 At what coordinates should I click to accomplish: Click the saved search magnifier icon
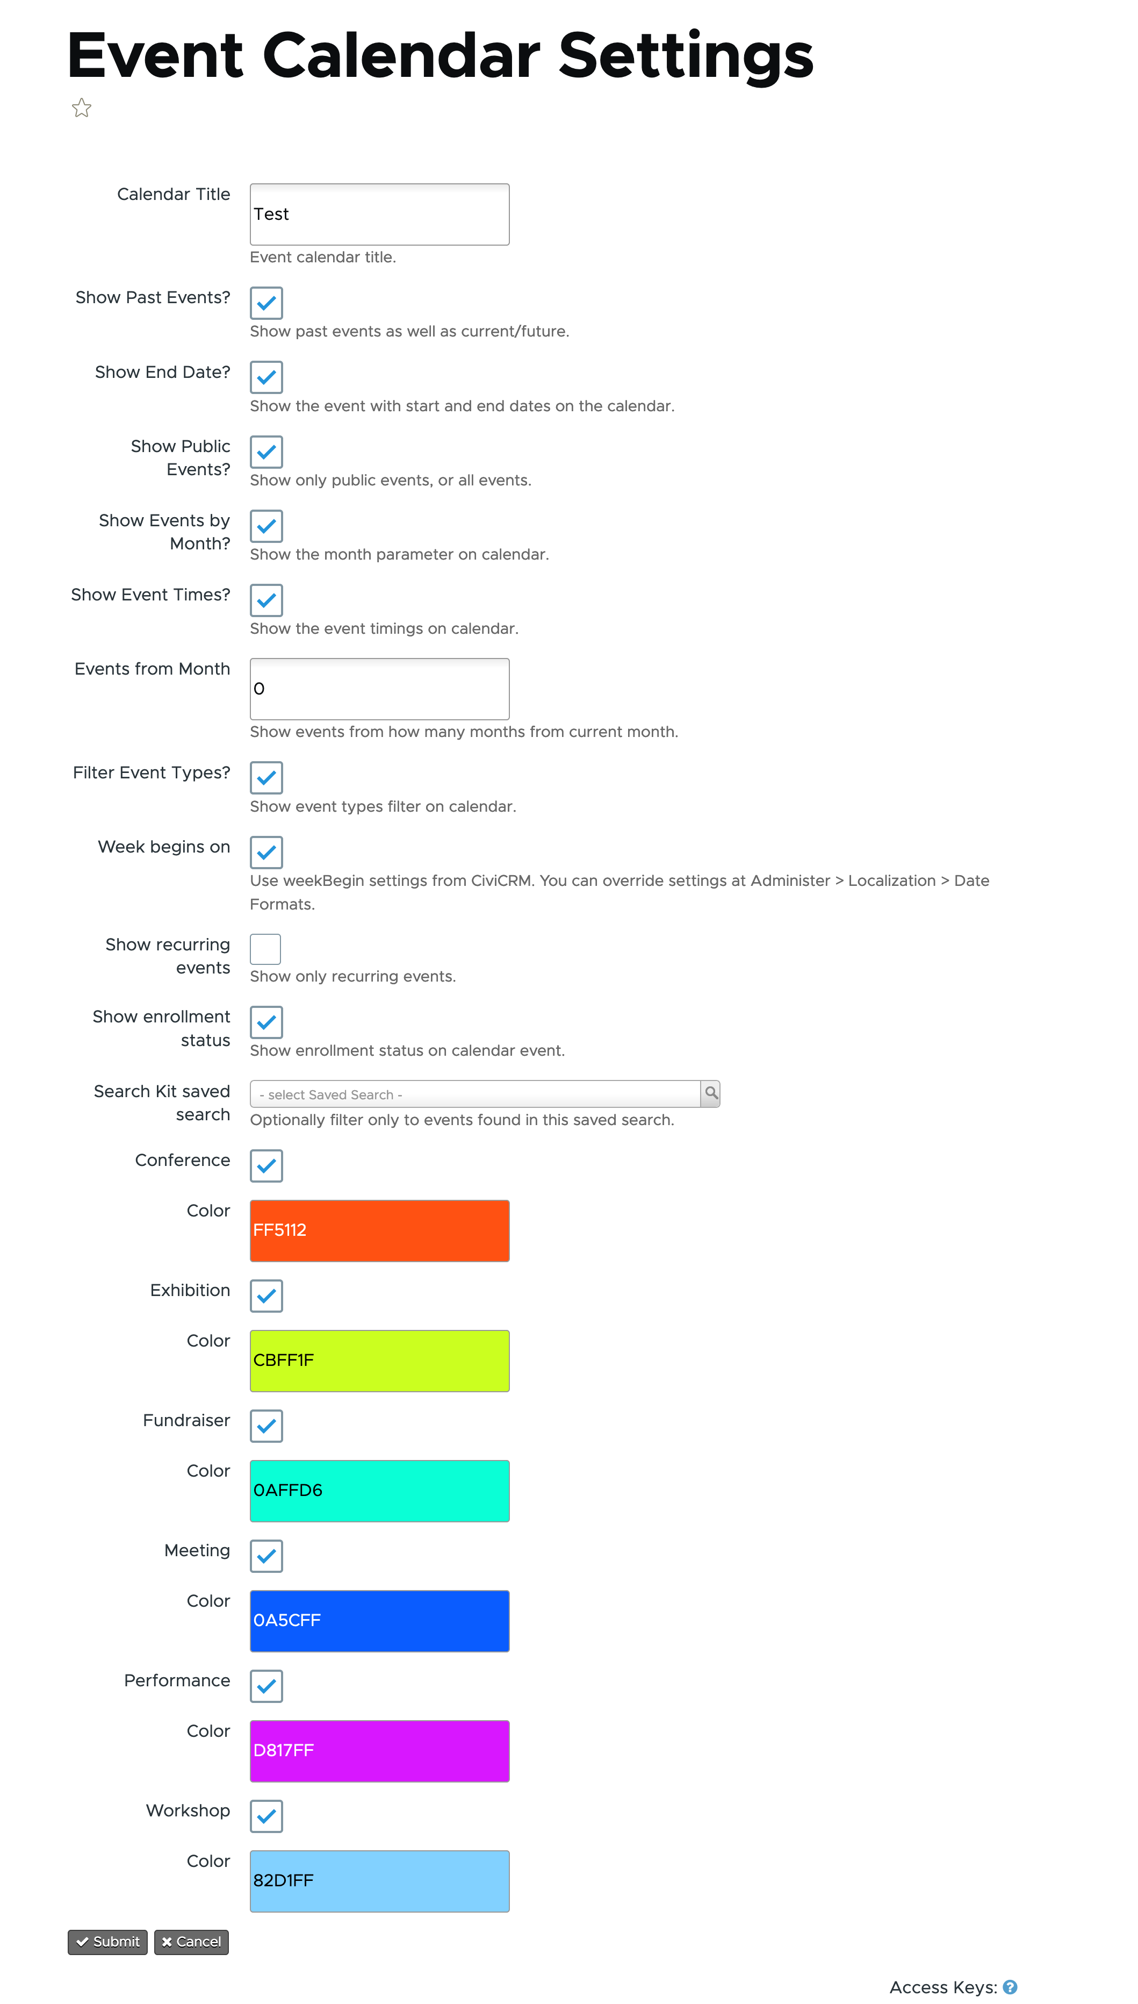[710, 1093]
